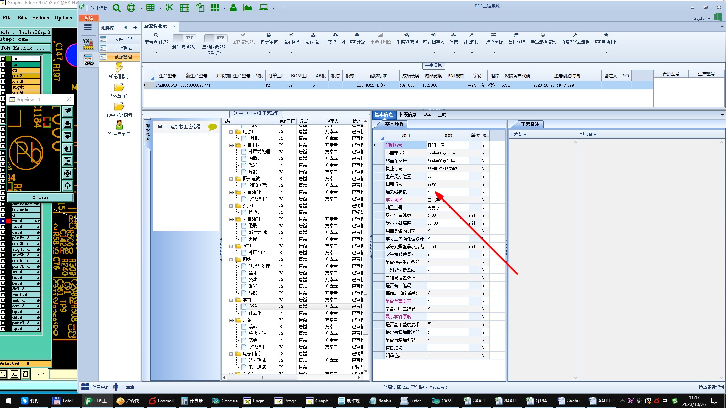Viewport: 726px width, 408px height.
Task: Click the ECN升级 road icon
Action: tap(357, 35)
